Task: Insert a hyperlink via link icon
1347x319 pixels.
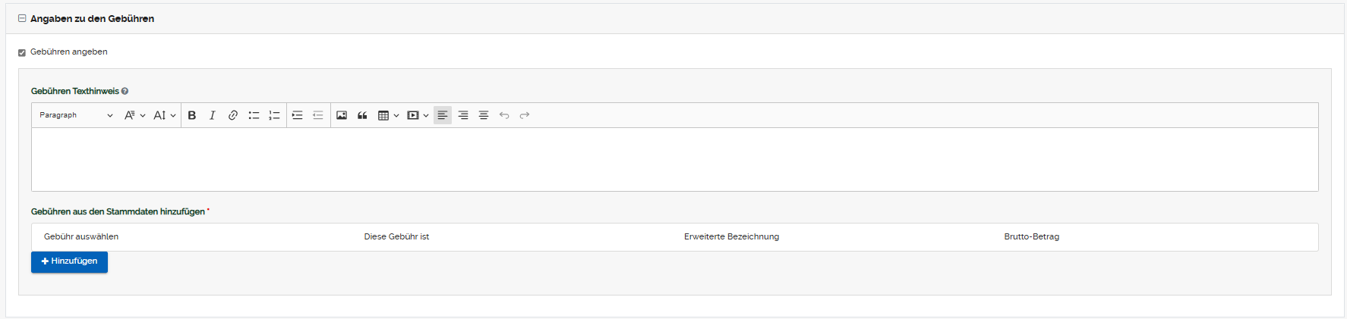Action: [x=233, y=115]
